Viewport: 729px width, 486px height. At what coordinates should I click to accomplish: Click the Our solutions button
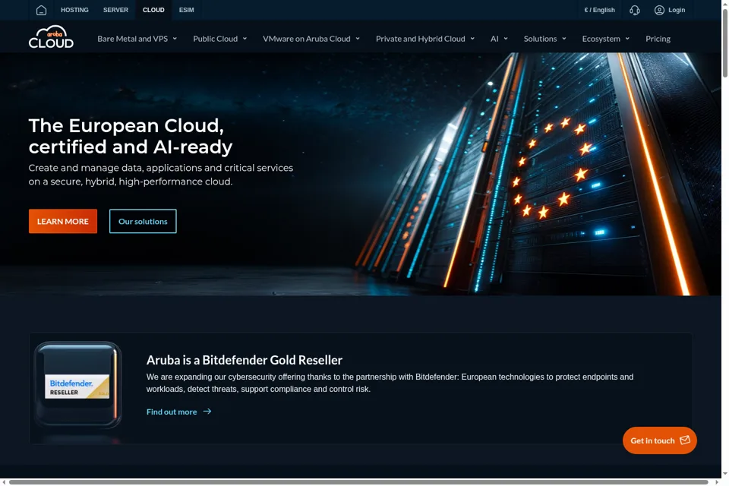tap(143, 221)
